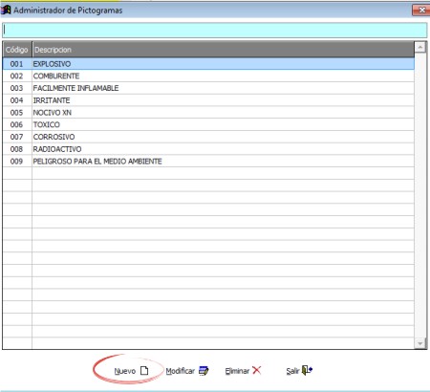
Task: Click the scrollbar down arrow
Action: click(420, 343)
